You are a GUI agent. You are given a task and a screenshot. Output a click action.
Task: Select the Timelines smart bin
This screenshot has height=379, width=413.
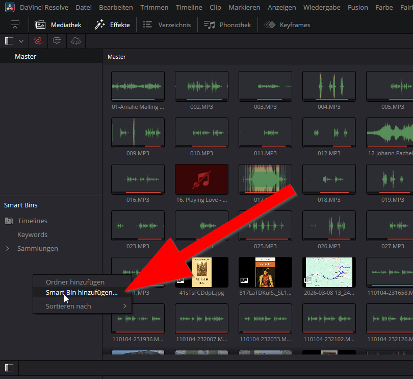click(x=32, y=221)
